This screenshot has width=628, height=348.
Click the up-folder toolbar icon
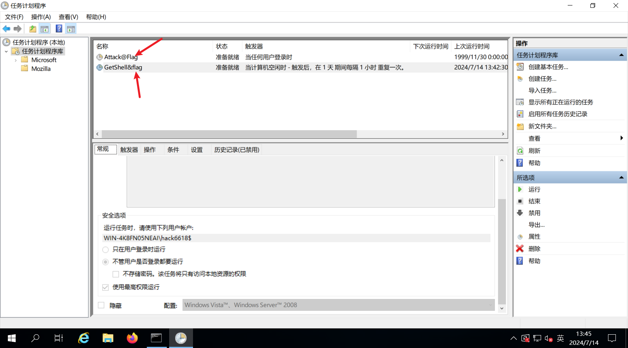click(32, 29)
